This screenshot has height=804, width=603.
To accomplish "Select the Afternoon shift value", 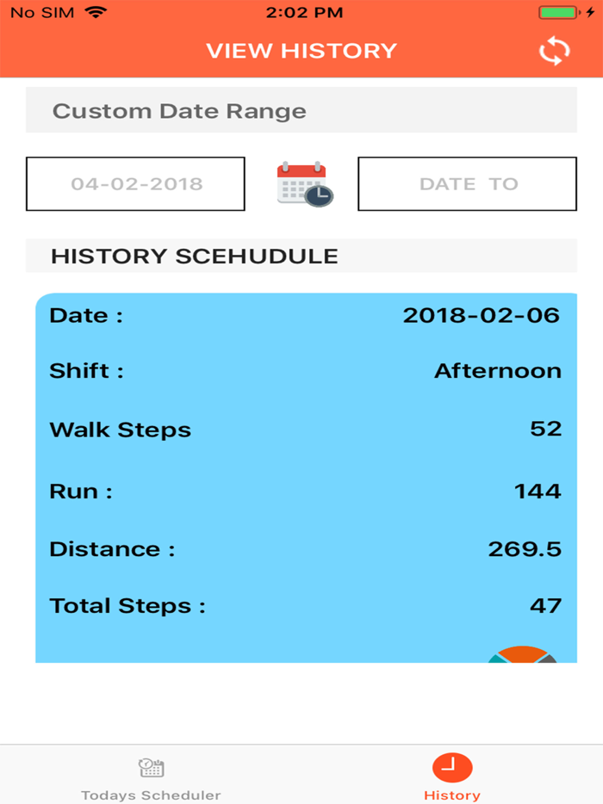I will tap(497, 370).
